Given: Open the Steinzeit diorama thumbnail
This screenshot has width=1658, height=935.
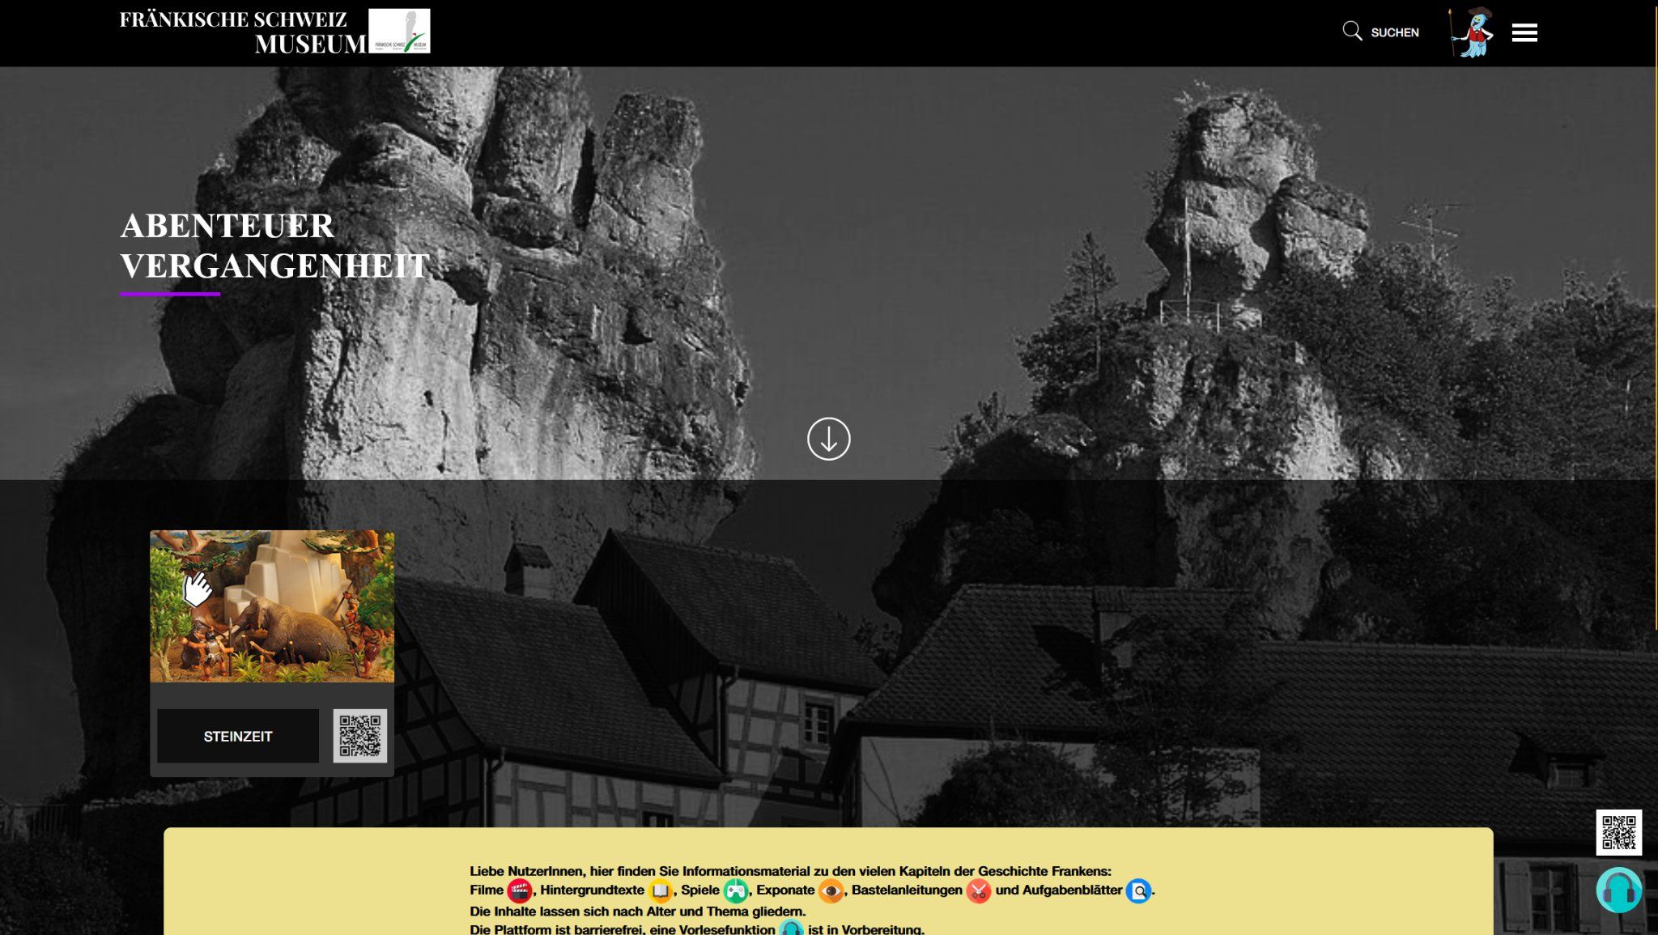Looking at the screenshot, I should [272, 606].
